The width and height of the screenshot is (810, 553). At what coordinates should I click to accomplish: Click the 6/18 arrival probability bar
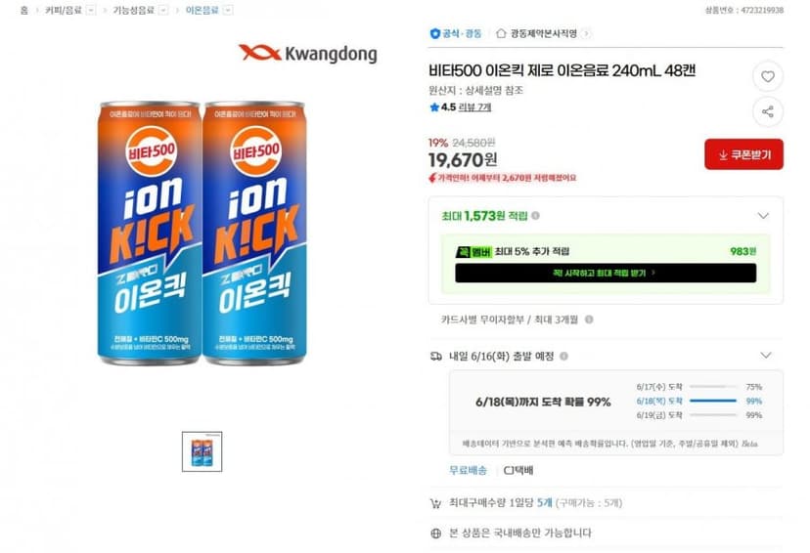713,401
